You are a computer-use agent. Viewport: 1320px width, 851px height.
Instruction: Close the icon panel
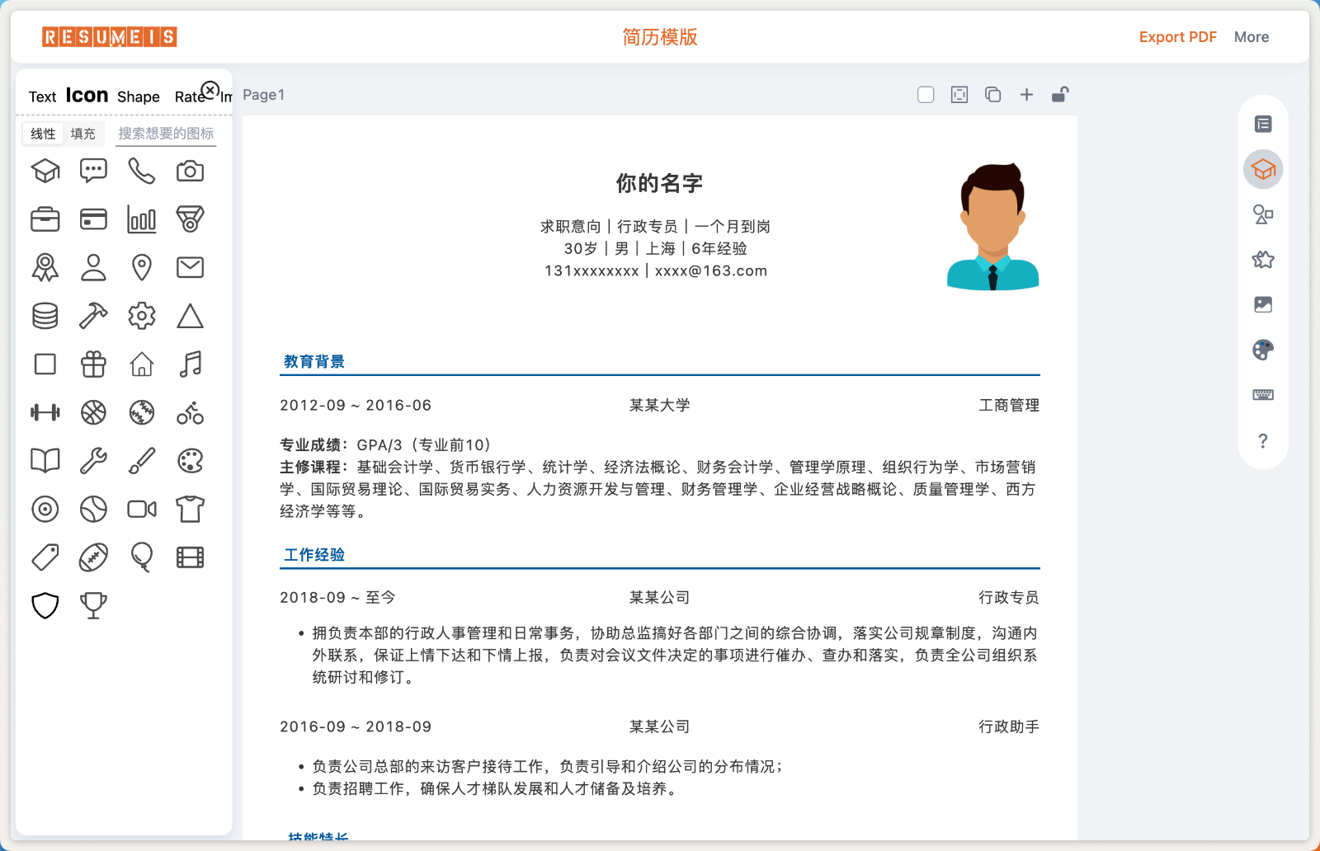coord(210,90)
